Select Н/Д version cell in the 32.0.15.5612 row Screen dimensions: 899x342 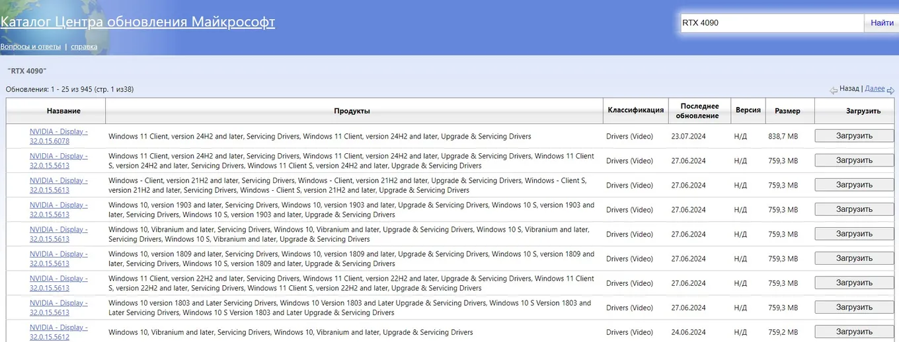pos(740,332)
